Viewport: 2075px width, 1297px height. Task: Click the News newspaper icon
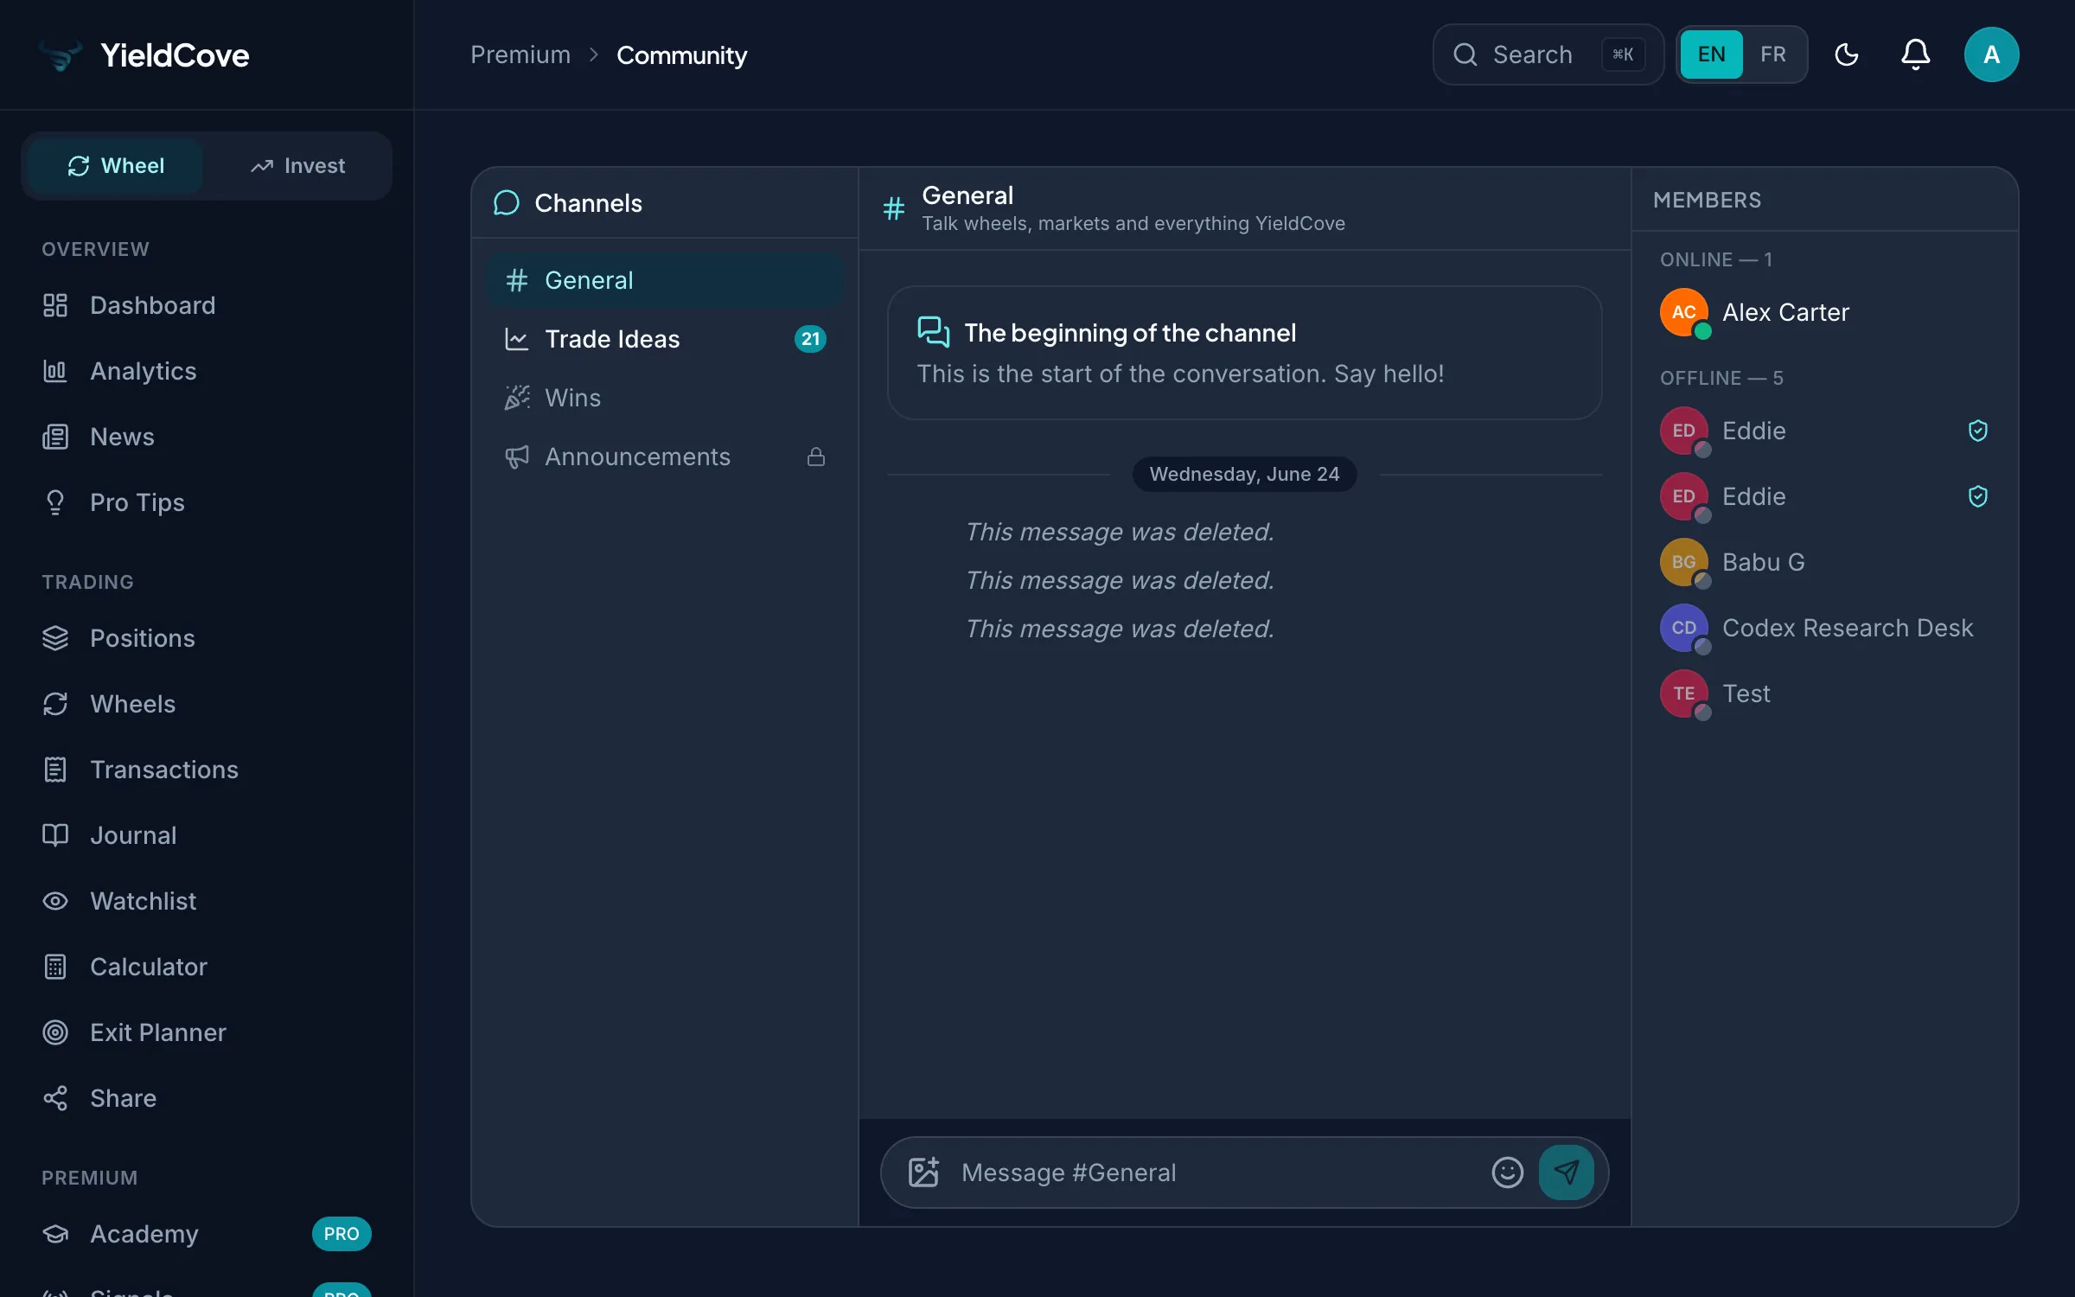55,437
